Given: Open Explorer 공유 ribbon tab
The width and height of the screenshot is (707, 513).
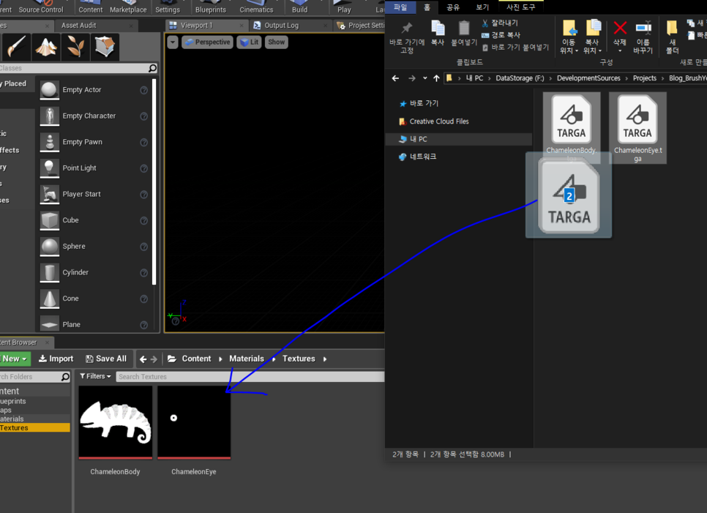Looking at the screenshot, I should 453,7.
